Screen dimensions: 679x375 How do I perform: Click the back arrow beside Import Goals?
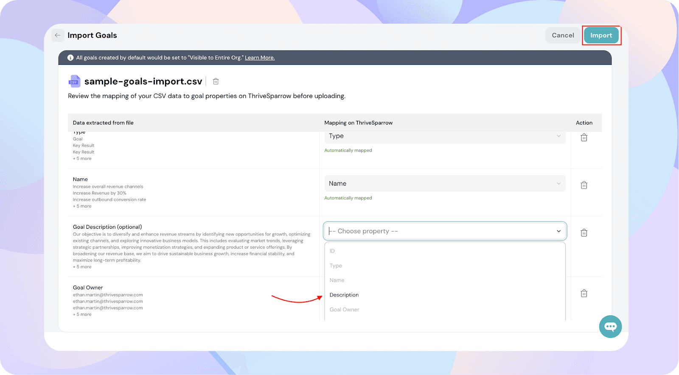pos(58,35)
